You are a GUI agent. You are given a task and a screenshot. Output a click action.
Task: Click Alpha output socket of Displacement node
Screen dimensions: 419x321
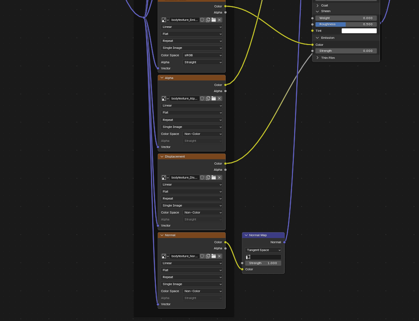click(226, 169)
